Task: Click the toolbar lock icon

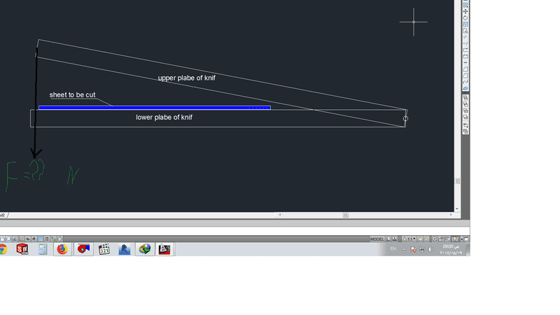Action: 441,239
